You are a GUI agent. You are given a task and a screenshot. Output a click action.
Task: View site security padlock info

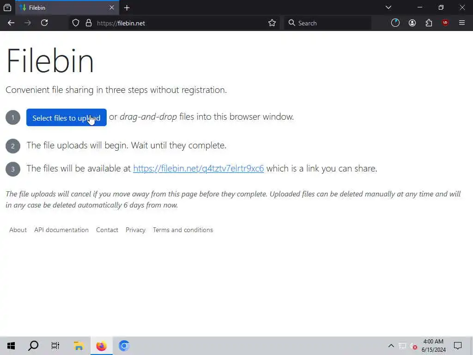point(89,23)
